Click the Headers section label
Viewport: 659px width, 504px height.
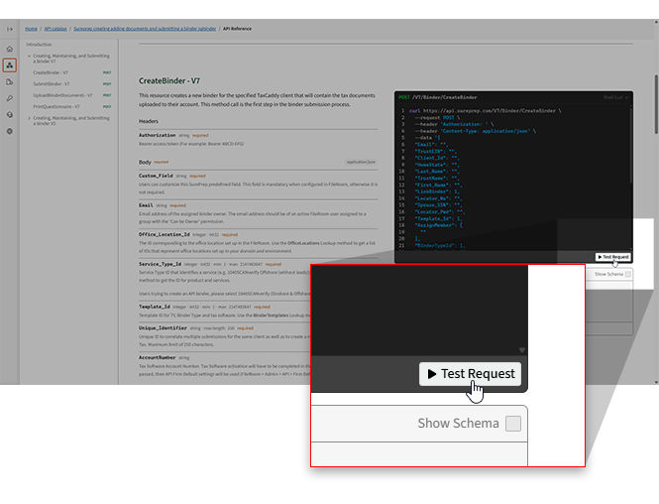(x=149, y=121)
